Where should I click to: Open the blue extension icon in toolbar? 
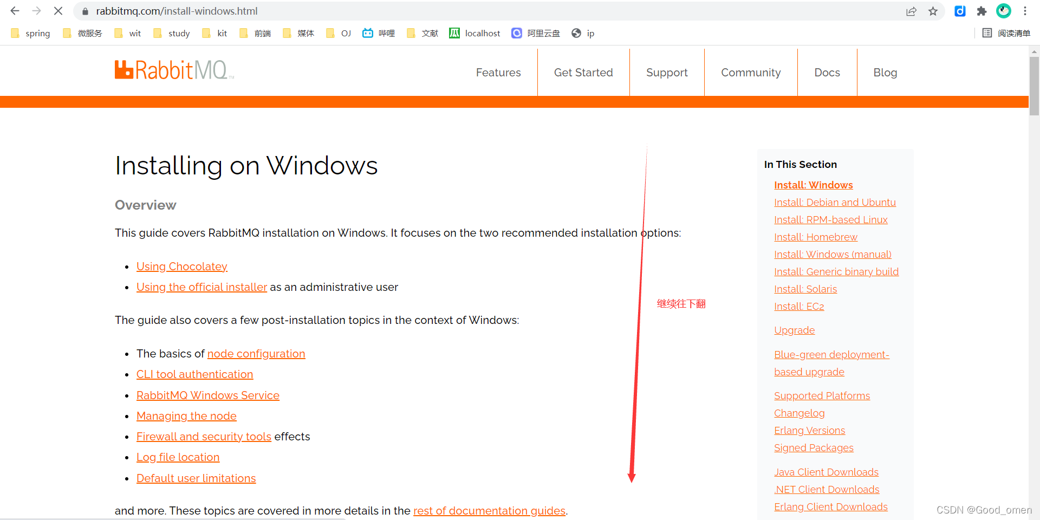click(960, 11)
